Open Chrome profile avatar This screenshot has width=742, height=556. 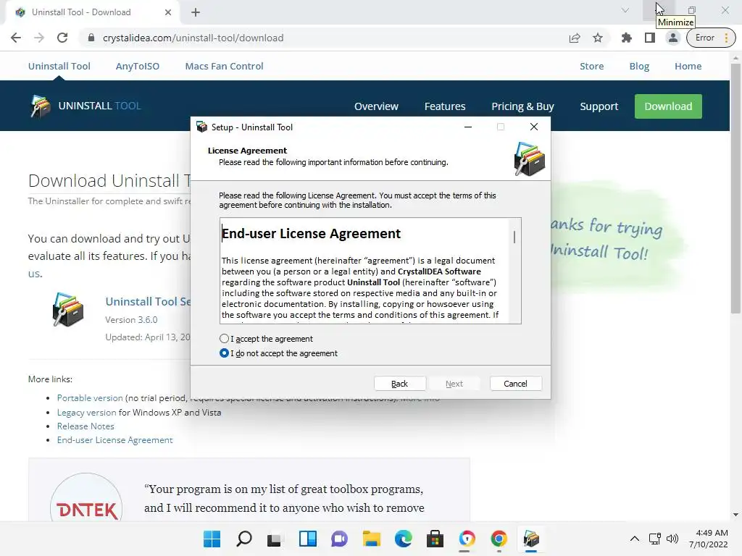click(672, 38)
